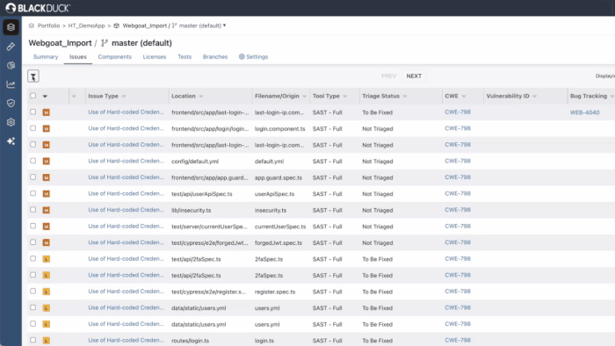The height and width of the screenshot is (346, 615).
Task: Open Filename/Origin column filter arrow
Action: coord(304,96)
